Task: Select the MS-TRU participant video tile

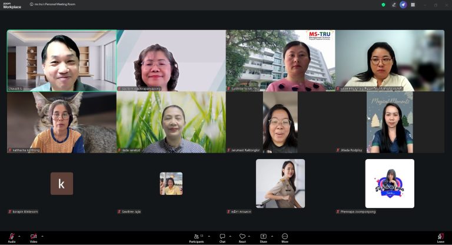Action: click(281, 61)
